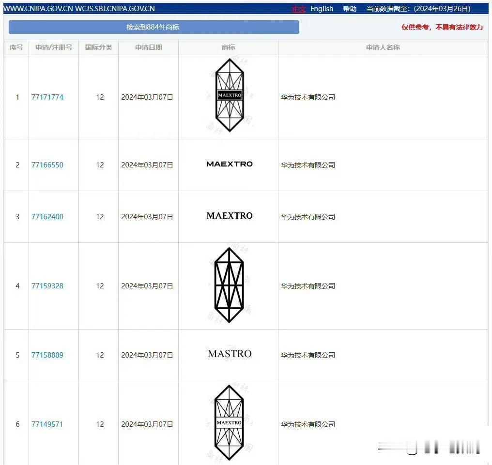
Task: Open application number 77158889
Action: [47, 355]
